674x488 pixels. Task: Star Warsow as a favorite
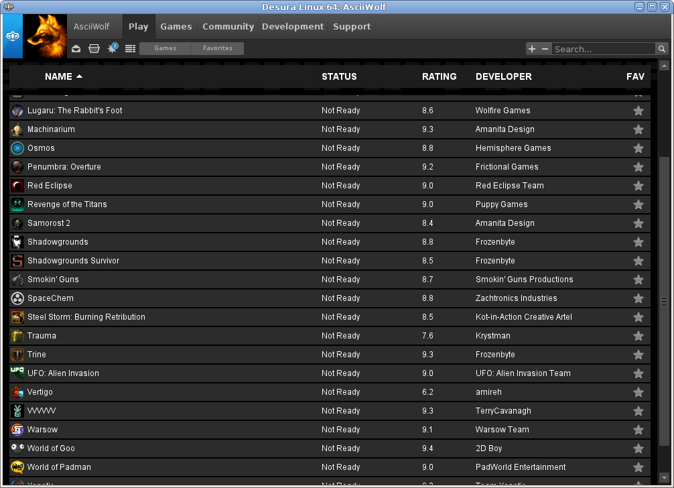click(638, 430)
